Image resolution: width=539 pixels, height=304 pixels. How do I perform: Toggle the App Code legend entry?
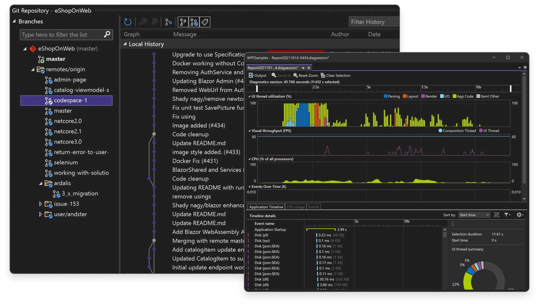pyautogui.click(x=463, y=96)
